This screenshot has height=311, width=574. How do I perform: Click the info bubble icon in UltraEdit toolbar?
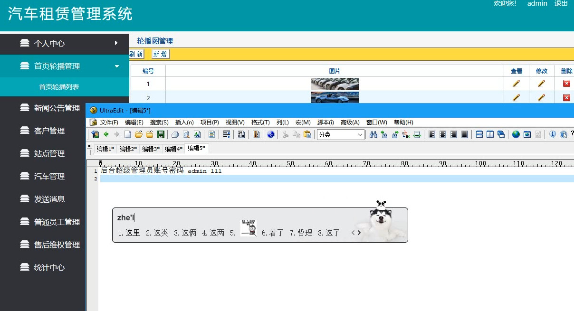point(553,134)
